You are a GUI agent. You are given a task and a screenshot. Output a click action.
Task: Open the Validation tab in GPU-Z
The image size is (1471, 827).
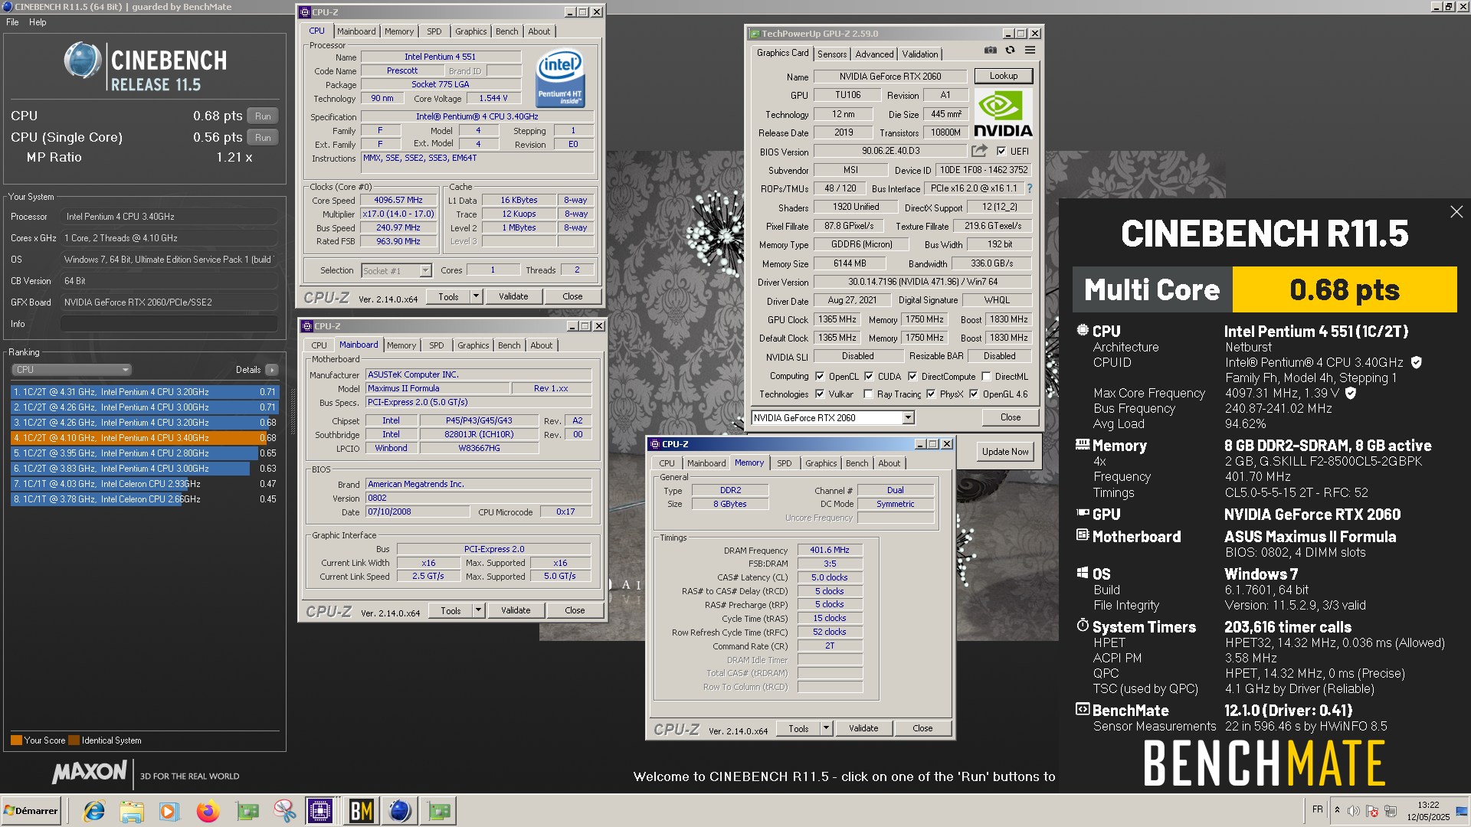pos(919,54)
